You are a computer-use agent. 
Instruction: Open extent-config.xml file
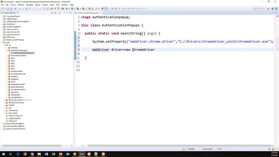16,116
